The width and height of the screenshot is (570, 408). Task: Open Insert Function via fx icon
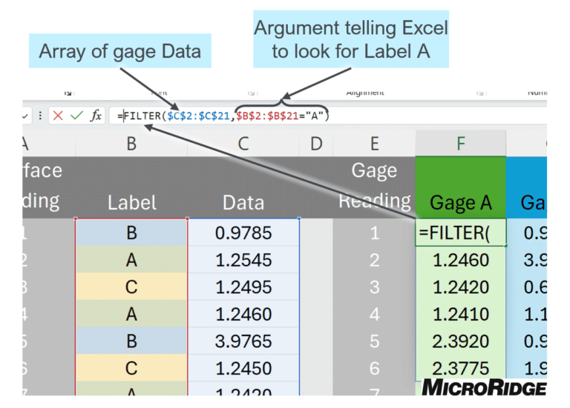[96, 116]
